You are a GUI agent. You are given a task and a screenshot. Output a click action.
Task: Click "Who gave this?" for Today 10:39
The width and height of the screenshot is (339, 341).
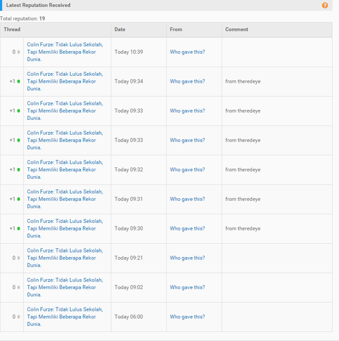tap(187, 52)
